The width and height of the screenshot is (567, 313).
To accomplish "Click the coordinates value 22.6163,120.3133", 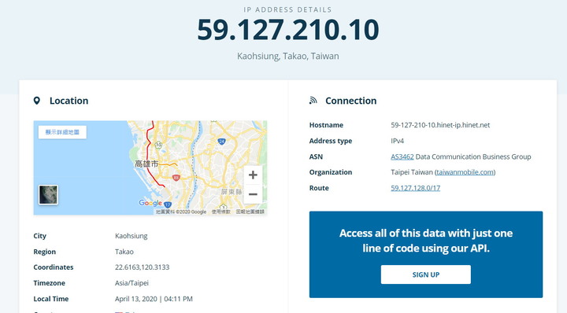I will coord(142,267).
